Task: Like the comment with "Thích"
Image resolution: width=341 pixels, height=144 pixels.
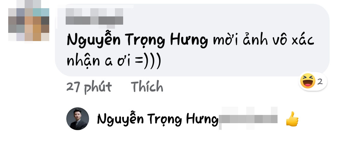Action: click(x=147, y=87)
